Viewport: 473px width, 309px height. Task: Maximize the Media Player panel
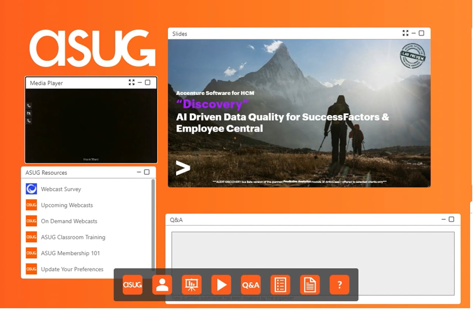(147, 83)
